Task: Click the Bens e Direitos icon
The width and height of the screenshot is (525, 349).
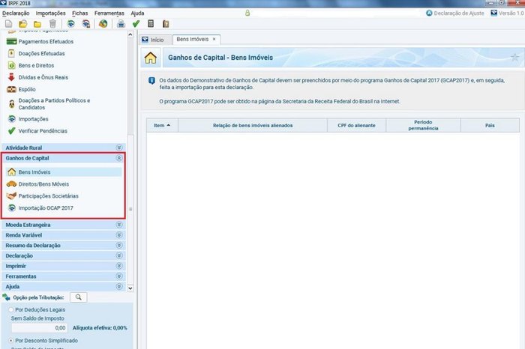Action: coord(11,65)
